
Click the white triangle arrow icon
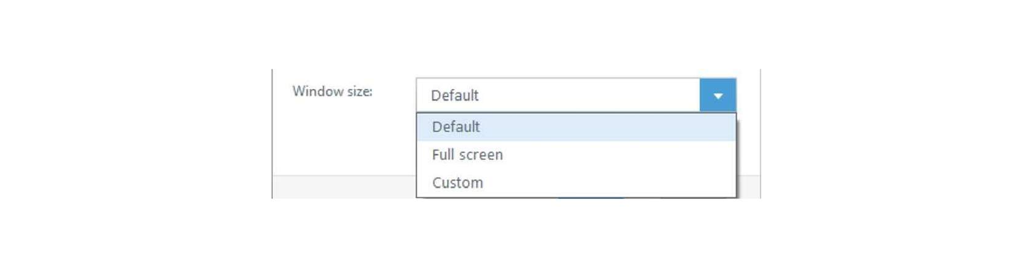718,96
